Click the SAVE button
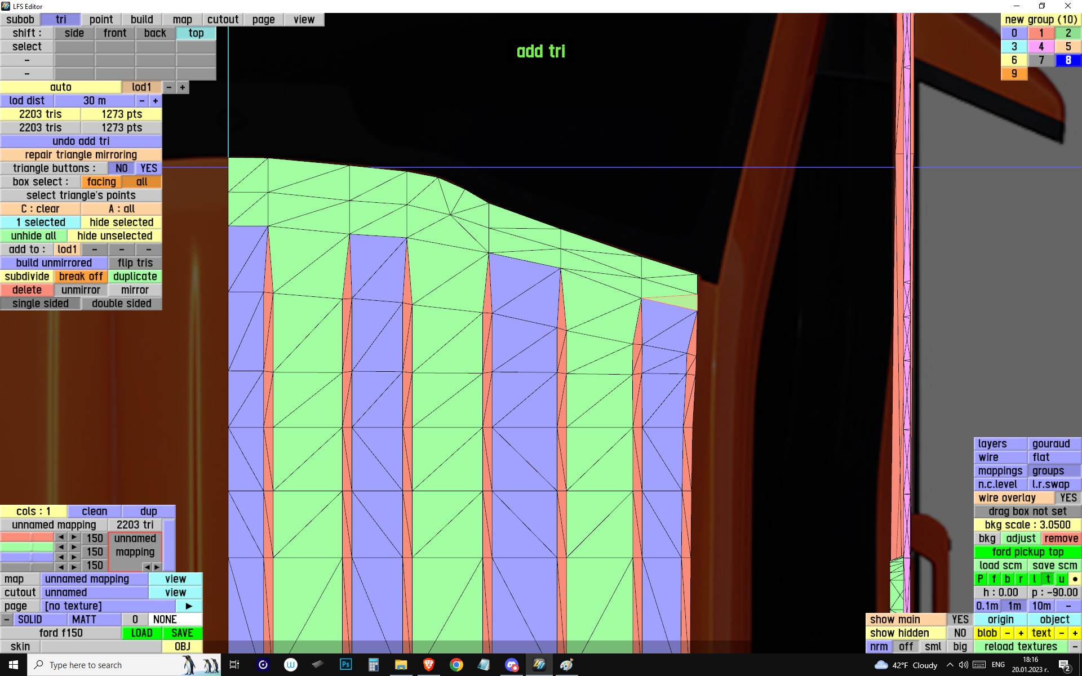1082x676 pixels. (182, 633)
